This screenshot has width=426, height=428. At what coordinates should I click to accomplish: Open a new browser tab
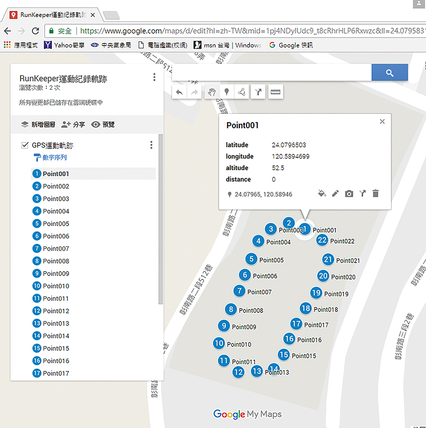111,15
